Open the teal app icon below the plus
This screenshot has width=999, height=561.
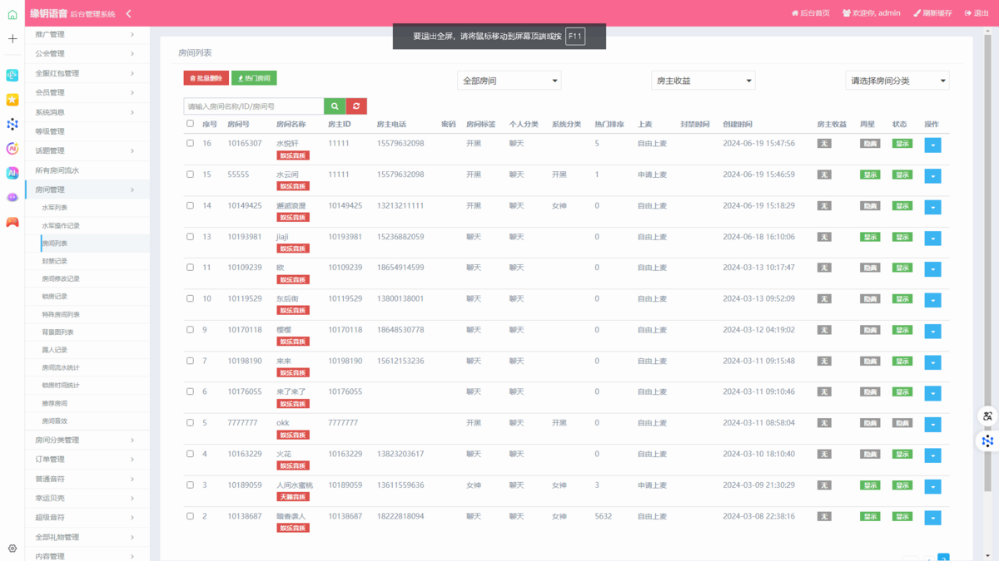coord(12,75)
